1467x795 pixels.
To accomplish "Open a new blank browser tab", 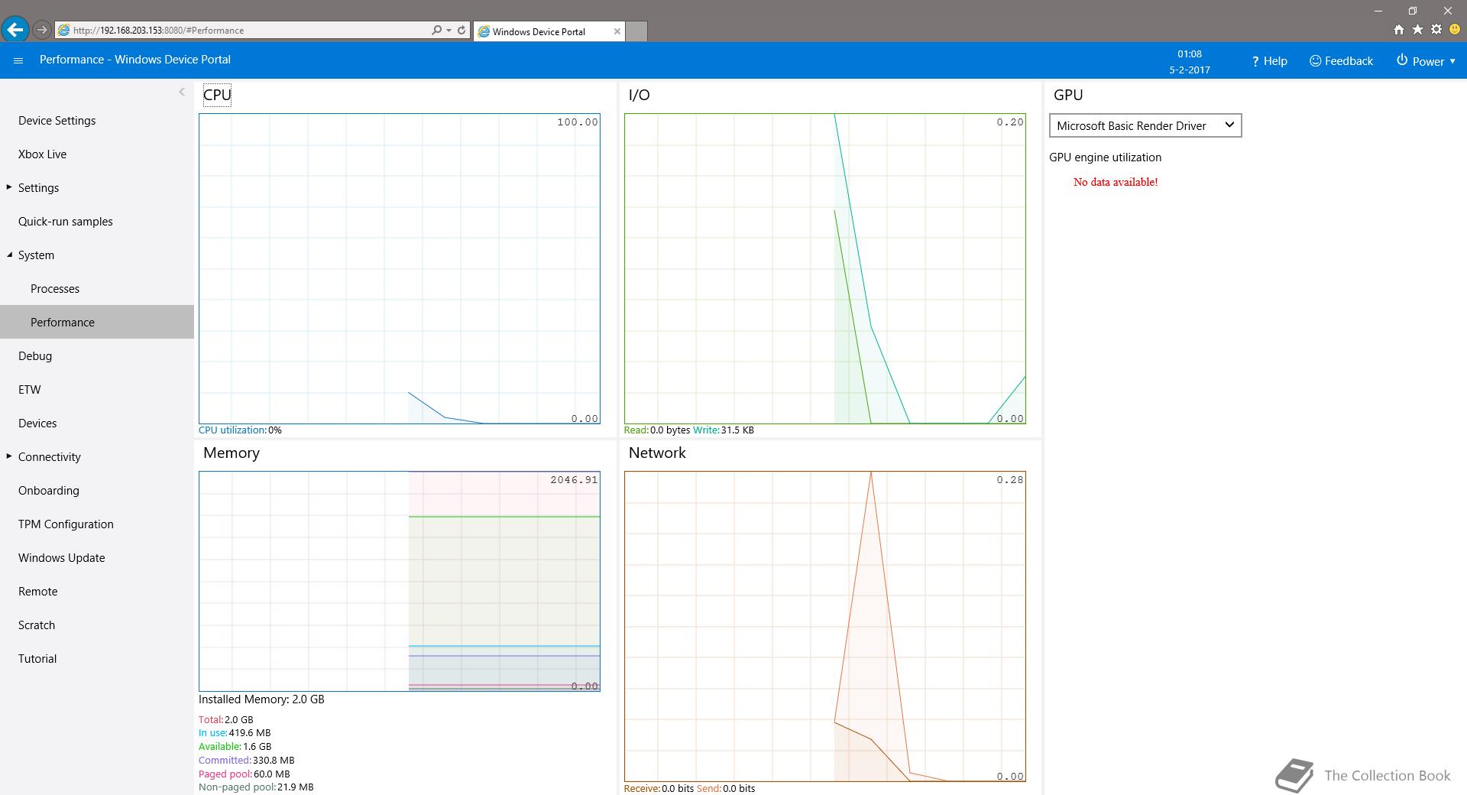I will [x=636, y=31].
